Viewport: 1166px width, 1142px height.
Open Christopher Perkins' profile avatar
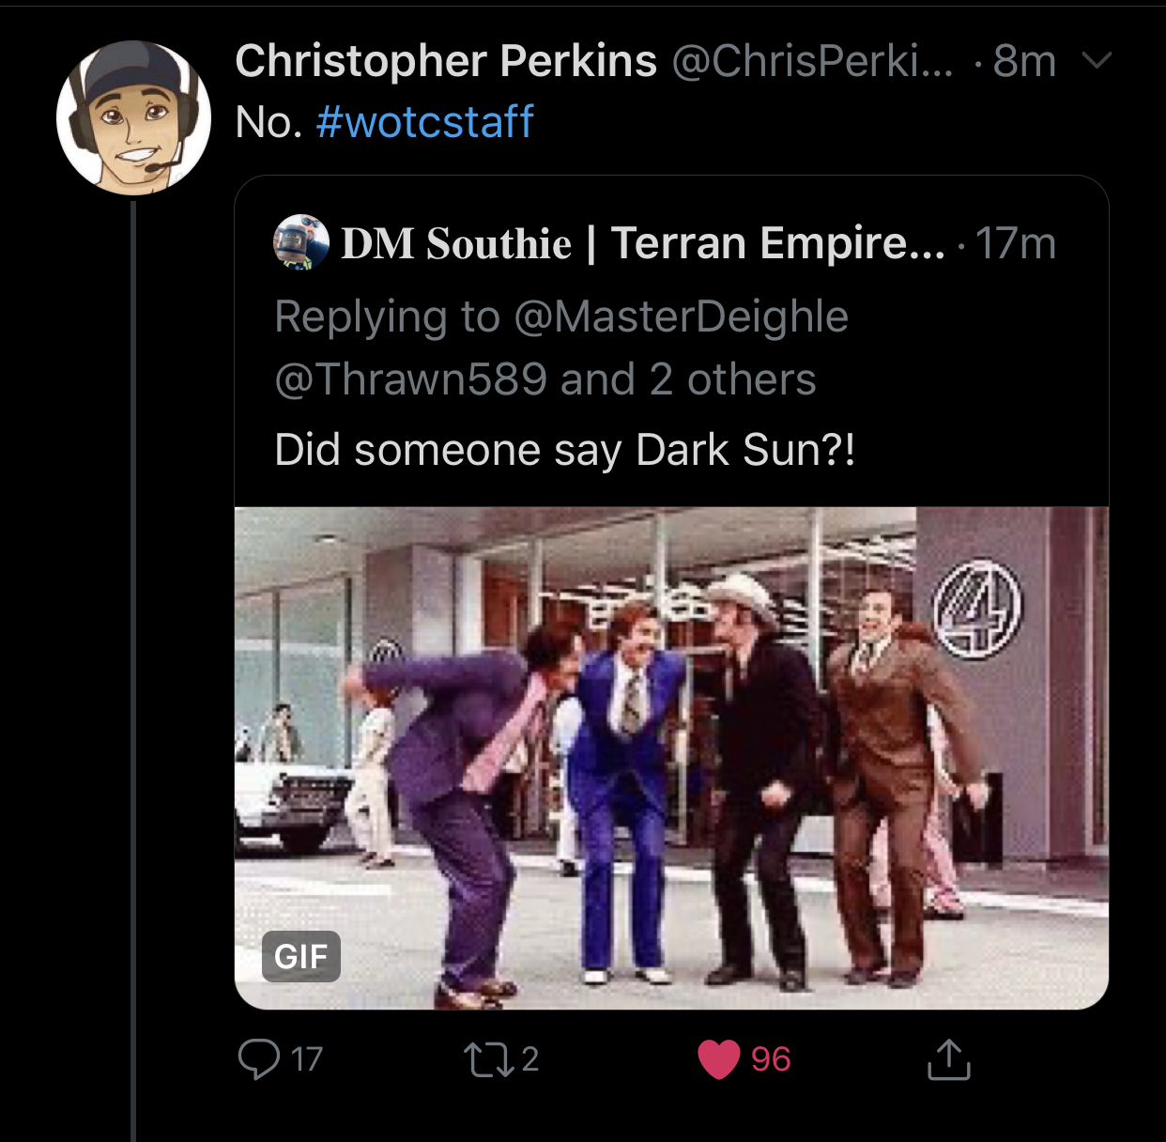click(x=133, y=118)
